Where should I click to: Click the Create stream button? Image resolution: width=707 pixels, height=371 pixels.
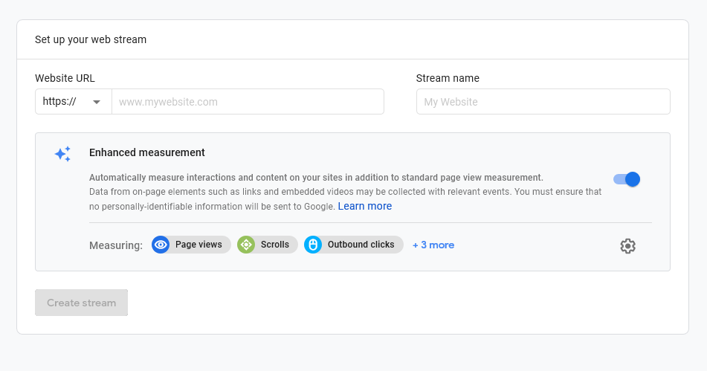82,303
